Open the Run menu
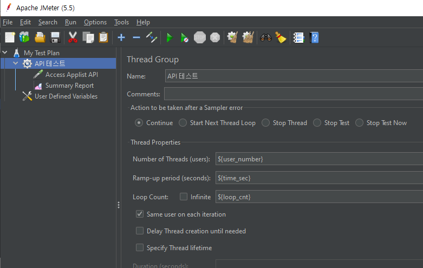This screenshot has height=268, width=423. tap(70, 22)
